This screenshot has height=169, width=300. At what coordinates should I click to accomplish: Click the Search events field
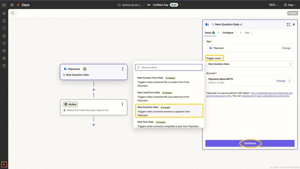tap(169, 67)
